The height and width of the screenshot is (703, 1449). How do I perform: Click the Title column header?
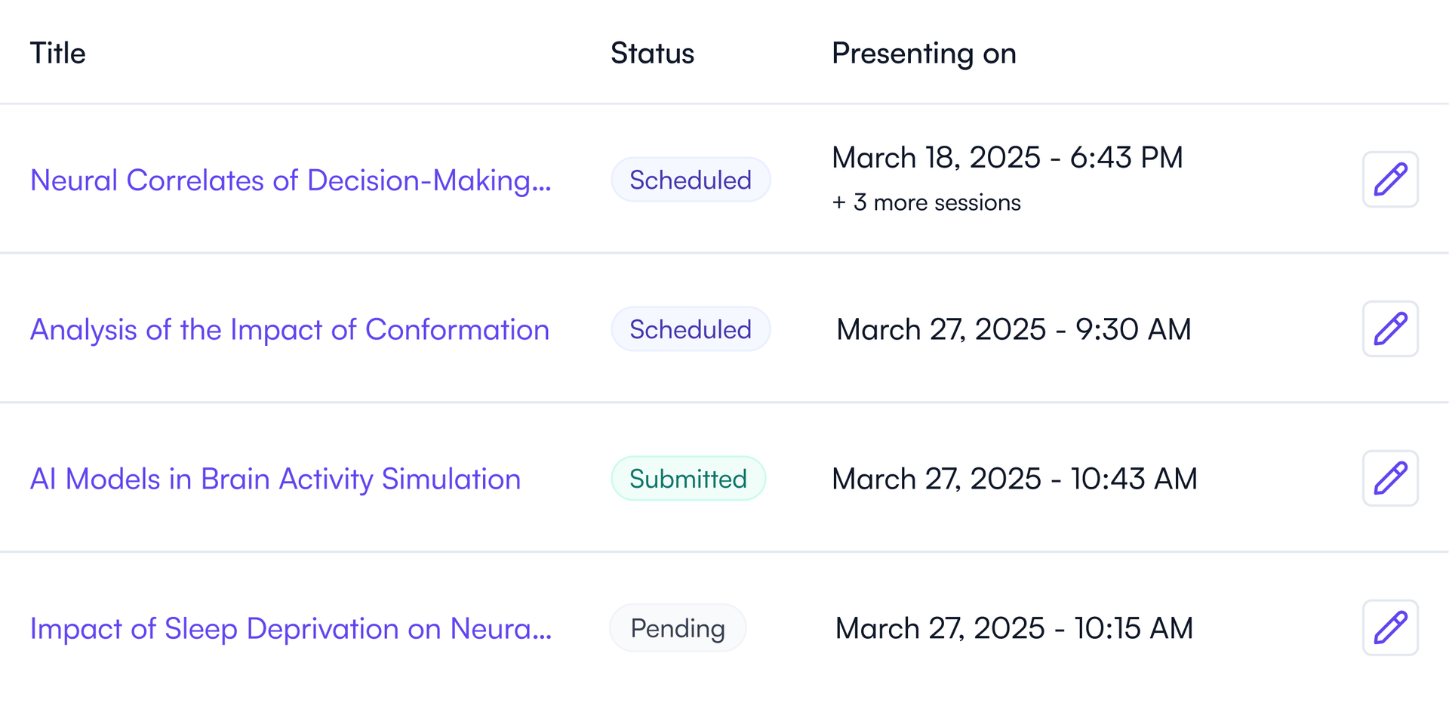(58, 54)
